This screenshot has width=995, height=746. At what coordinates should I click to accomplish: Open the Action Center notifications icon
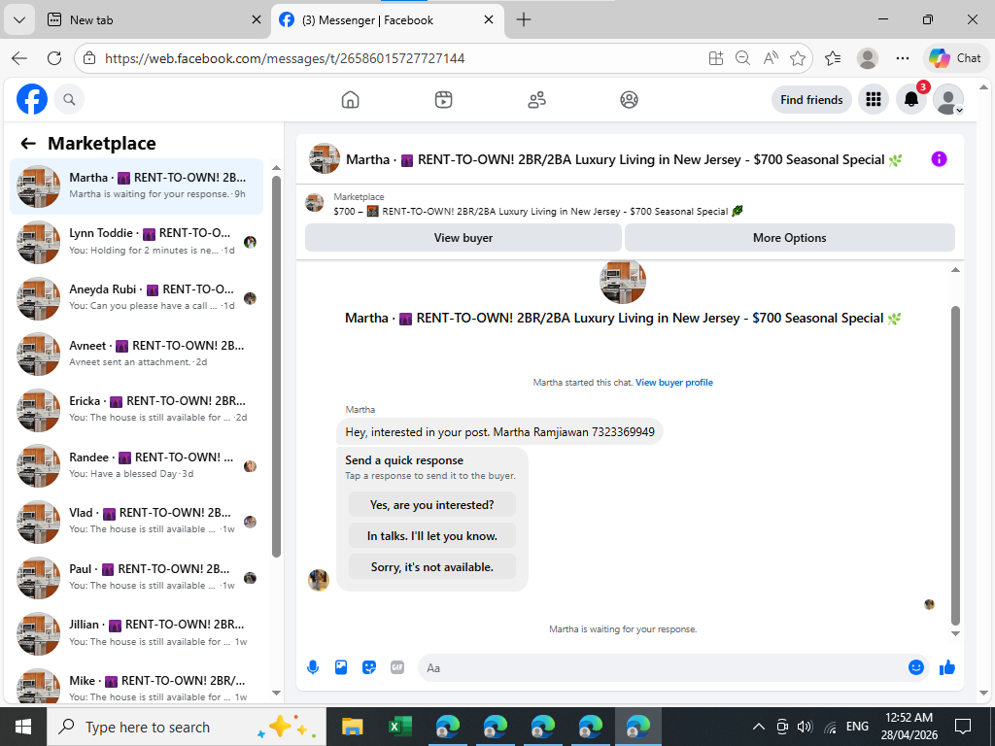tap(963, 727)
